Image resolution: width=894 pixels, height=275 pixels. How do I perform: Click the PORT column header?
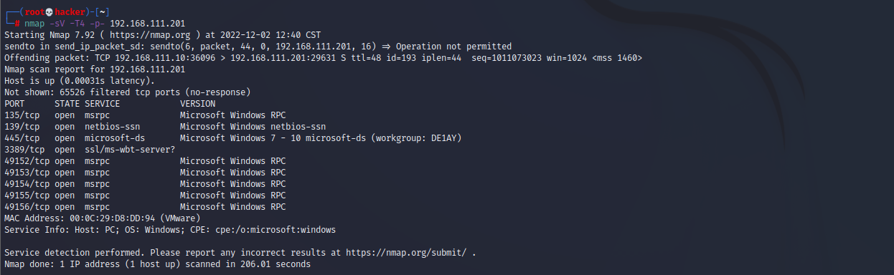pos(14,103)
